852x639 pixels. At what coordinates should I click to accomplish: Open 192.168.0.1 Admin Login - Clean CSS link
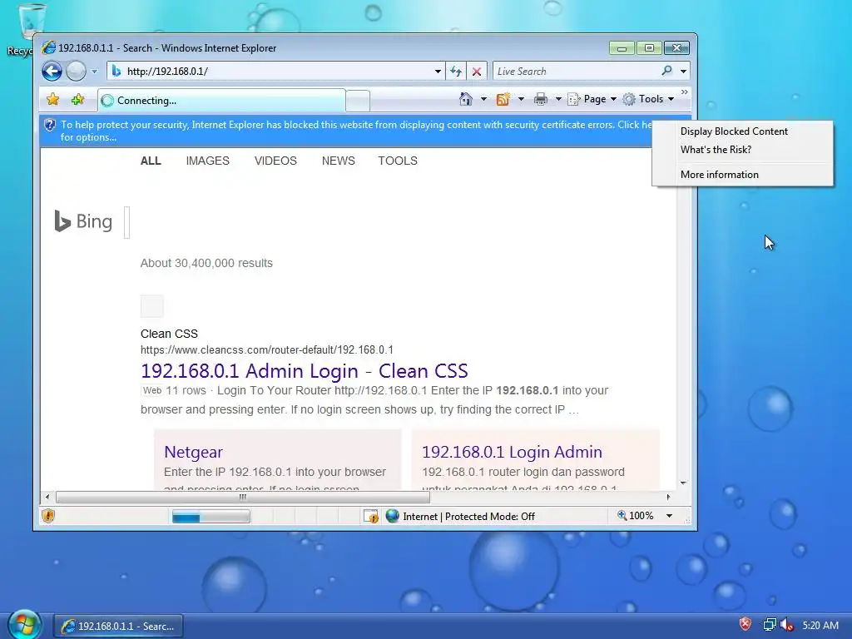pos(304,370)
